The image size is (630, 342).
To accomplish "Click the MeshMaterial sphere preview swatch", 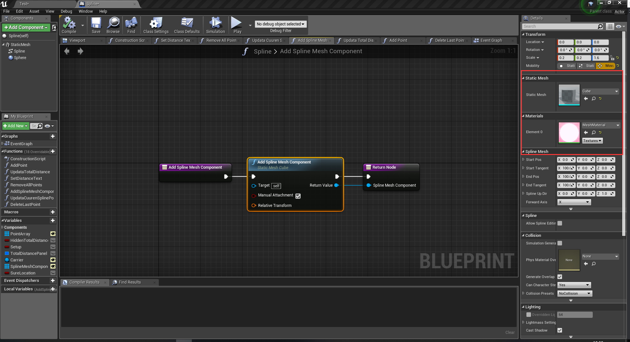I will [x=569, y=132].
